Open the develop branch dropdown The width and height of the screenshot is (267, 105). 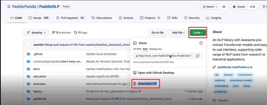pos(36,33)
